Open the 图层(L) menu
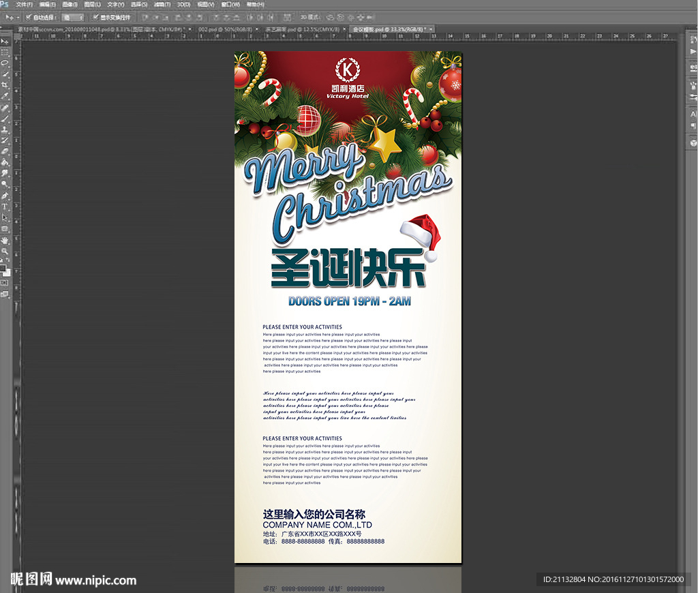Screen dimensions: 698x593 point(93,5)
